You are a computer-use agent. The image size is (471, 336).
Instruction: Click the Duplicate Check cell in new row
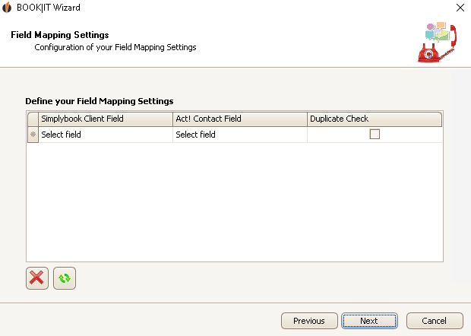375,135
